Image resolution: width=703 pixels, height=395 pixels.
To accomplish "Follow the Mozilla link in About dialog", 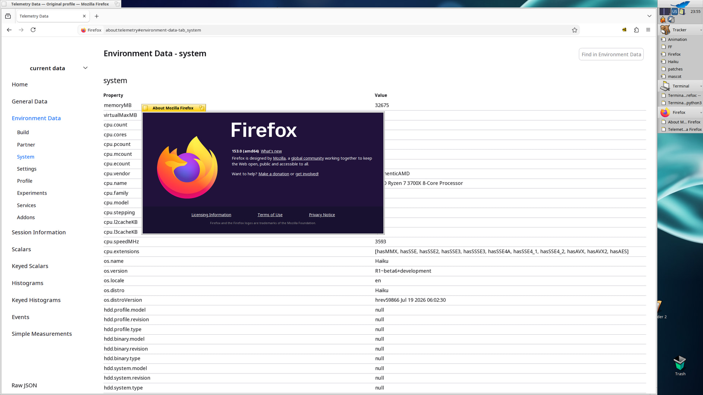I will pyautogui.click(x=279, y=159).
